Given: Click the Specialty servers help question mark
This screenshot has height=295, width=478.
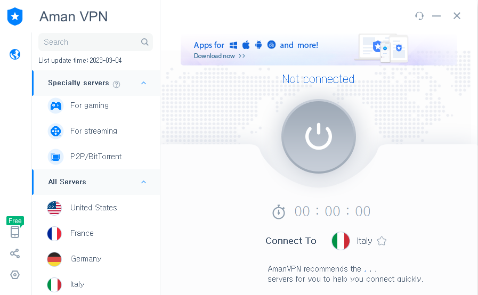Looking at the screenshot, I should 116,84.
